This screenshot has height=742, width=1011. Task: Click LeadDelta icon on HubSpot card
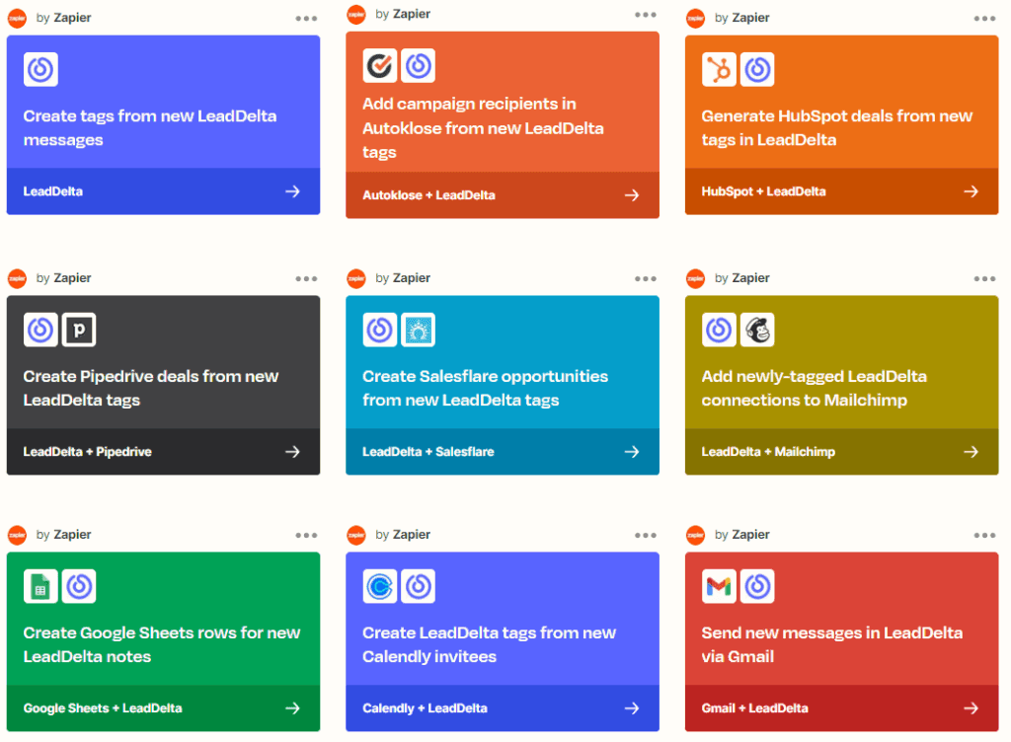tap(757, 69)
